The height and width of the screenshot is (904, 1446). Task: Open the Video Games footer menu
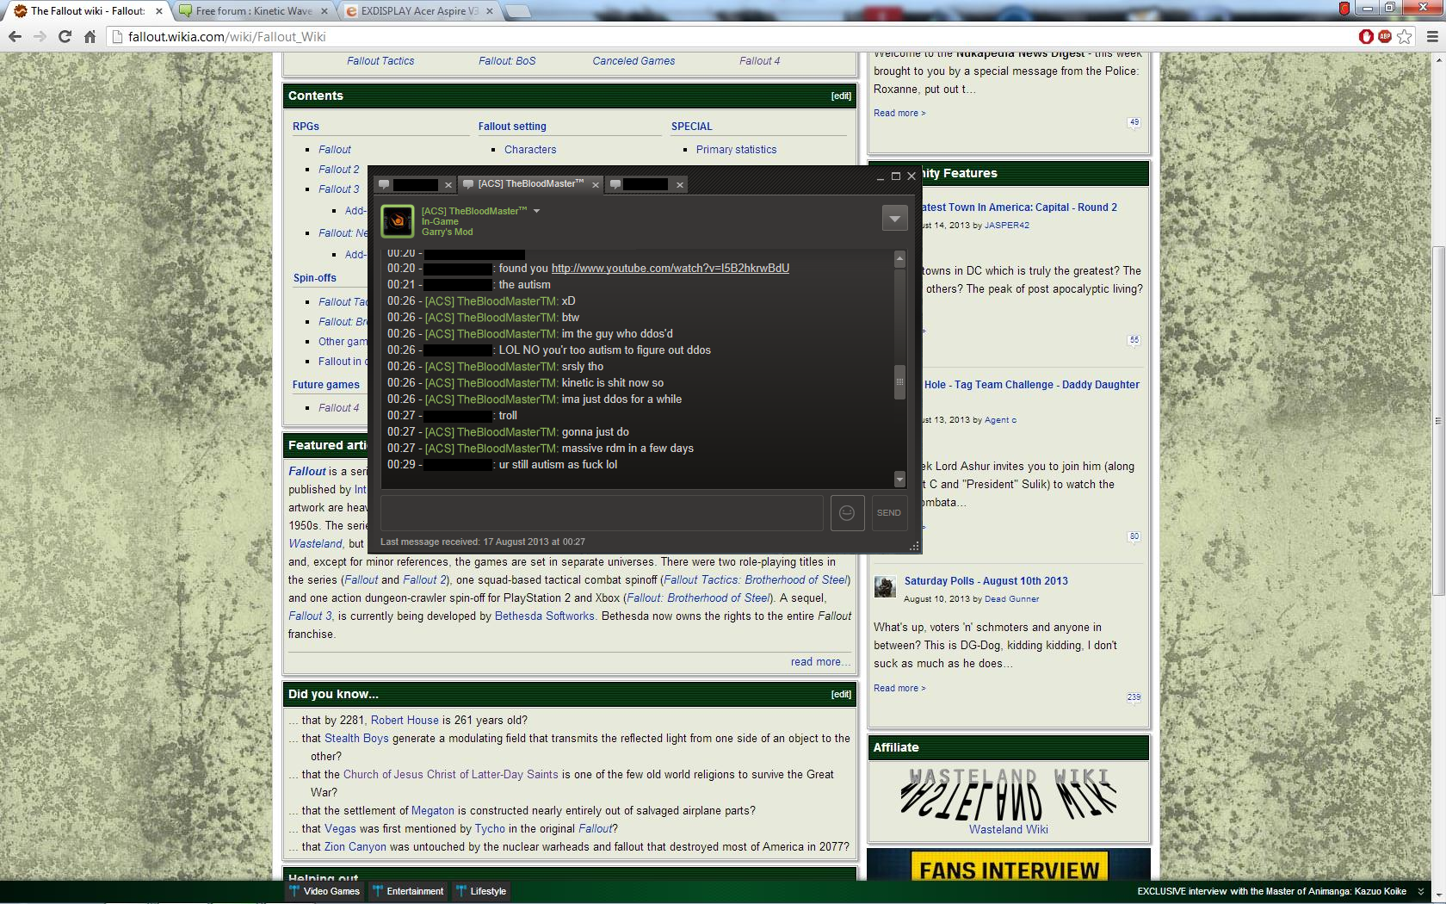tap(324, 892)
